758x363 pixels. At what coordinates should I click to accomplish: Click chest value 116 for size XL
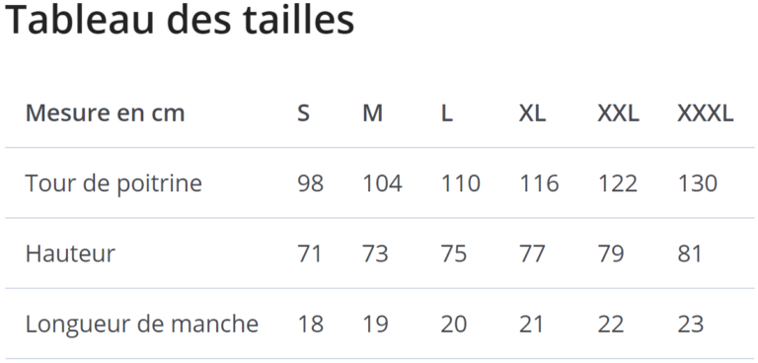coord(539,183)
